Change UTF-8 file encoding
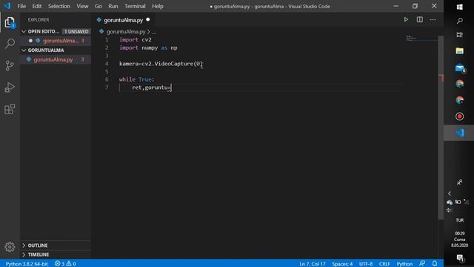 [366, 264]
